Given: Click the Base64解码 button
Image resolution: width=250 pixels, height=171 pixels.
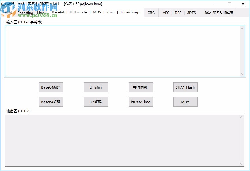Looking at the screenshot, I should [x=51, y=102].
